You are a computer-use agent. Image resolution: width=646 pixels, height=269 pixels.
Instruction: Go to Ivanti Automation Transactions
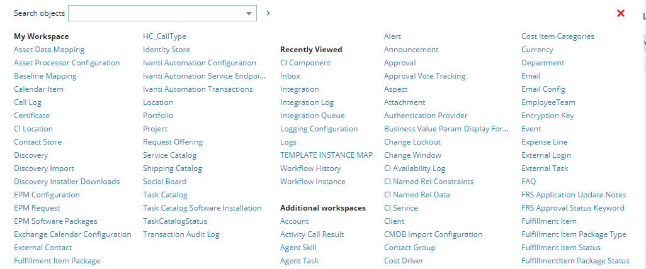pos(198,89)
